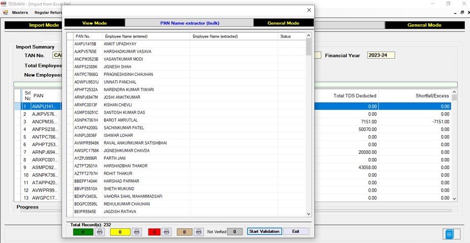Click the tan status count box
The width and height of the screenshot is (470, 243).
185,232
